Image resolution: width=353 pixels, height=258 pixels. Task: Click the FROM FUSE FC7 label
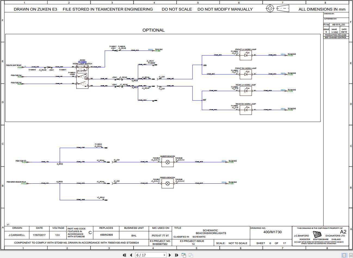[21, 161]
